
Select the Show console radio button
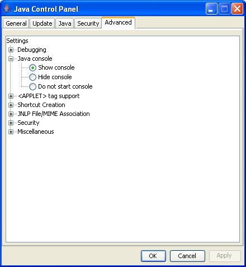click(32, 67)
